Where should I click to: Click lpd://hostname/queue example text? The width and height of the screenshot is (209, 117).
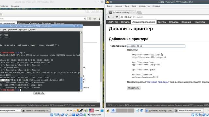144,70
